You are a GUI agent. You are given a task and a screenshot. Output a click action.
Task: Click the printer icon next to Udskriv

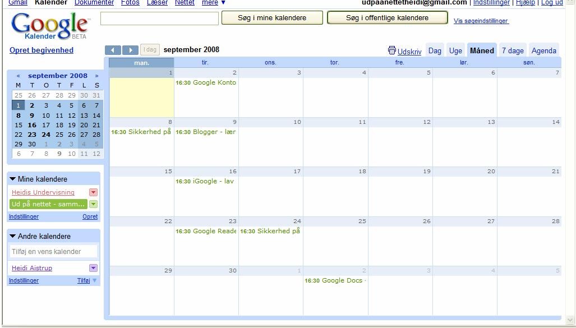[392, 50]
